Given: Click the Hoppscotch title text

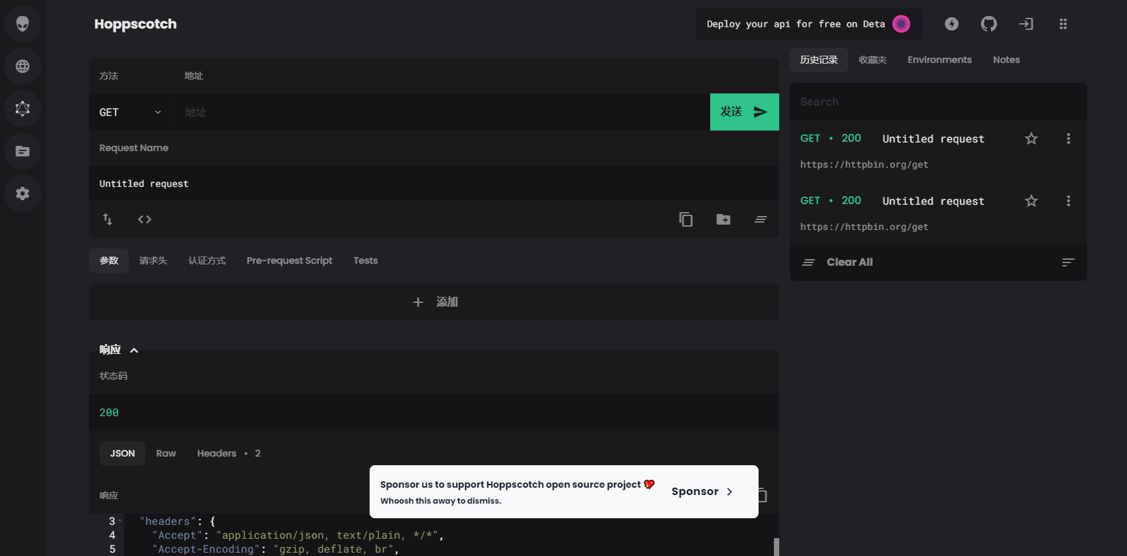Looking at the screenshot, I should (x=135, y=24).
